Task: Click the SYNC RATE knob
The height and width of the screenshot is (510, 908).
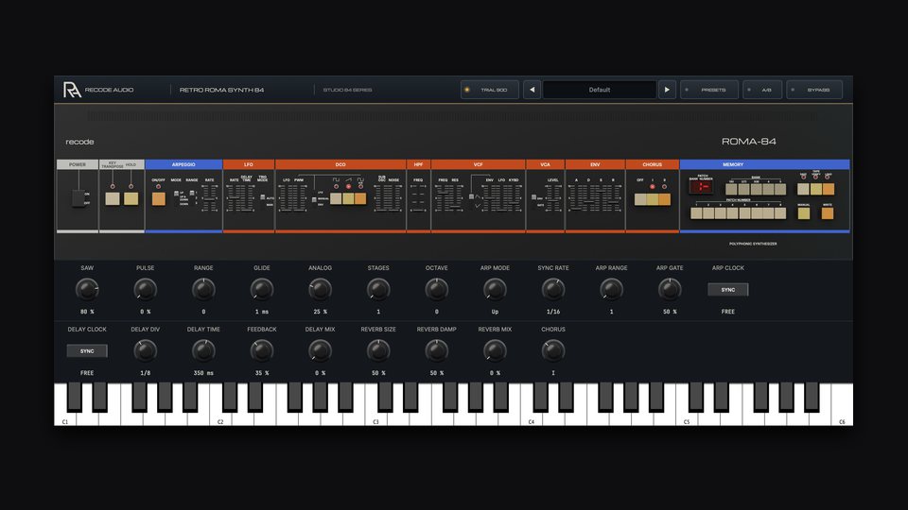Action: click(553, 289)
